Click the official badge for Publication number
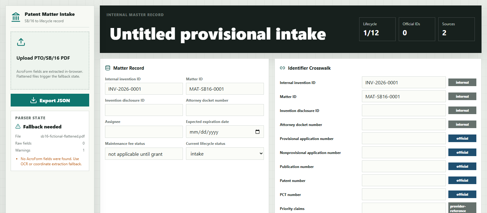 [x=462, y=166]
